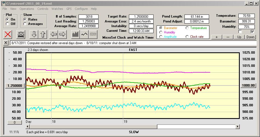Set Plot to Off
This screenshot has width=260, height=137.
click(7, 24)
